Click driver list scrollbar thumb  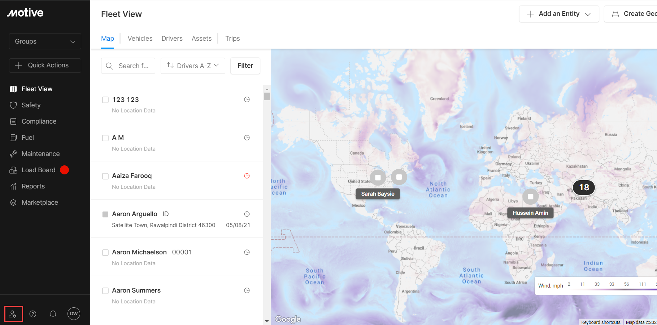pos(267,96)
